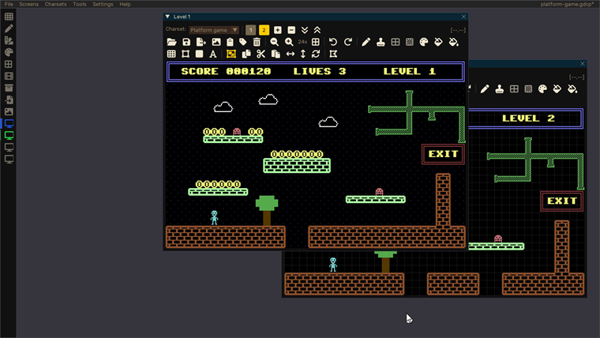Select the paint bucket tool in Level 1
600x338 pixels.
(438, 42)
